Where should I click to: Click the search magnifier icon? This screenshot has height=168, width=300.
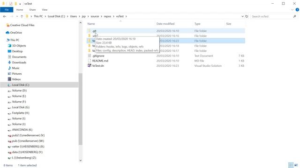click(295, 16)
